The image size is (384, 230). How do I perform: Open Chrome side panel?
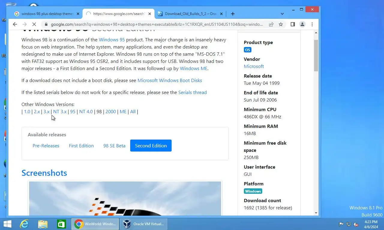tap(293, 24)
